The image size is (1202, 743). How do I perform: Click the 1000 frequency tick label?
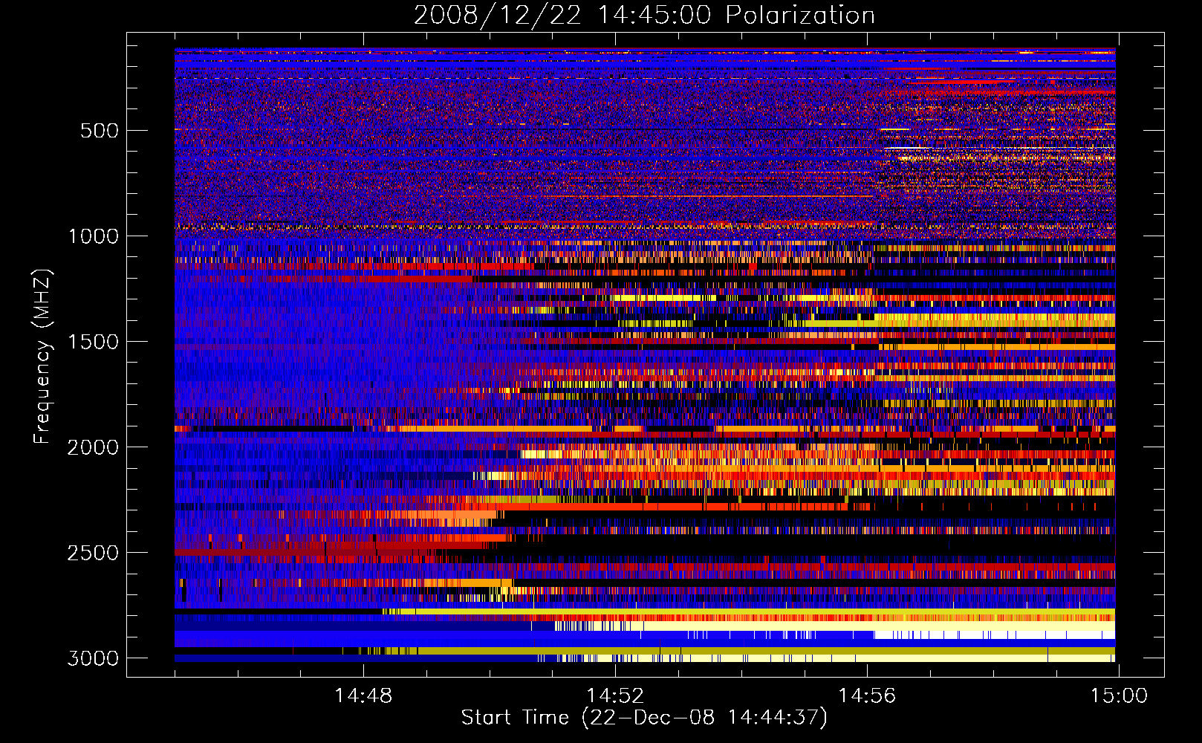click(93, 236)
